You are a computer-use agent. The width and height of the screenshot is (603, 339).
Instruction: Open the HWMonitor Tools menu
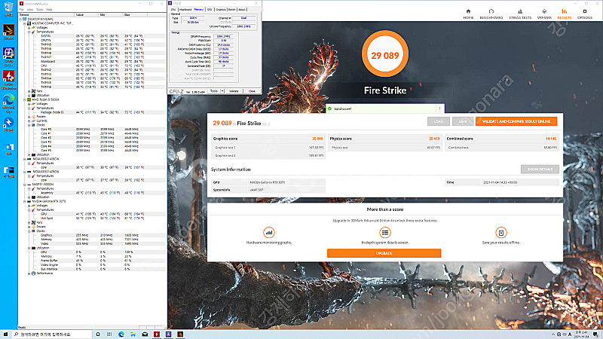coord(40,10)
